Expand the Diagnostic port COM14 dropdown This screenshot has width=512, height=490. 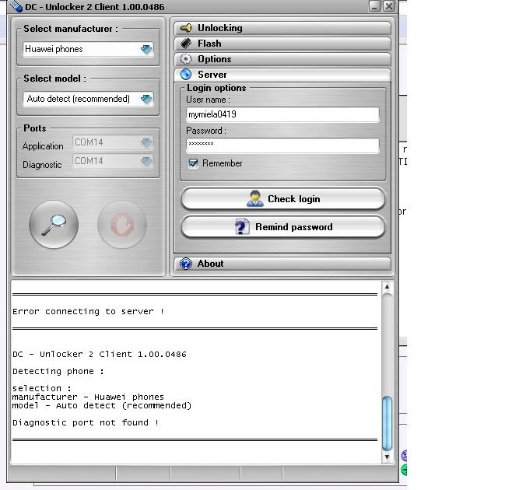click(146, 162)
